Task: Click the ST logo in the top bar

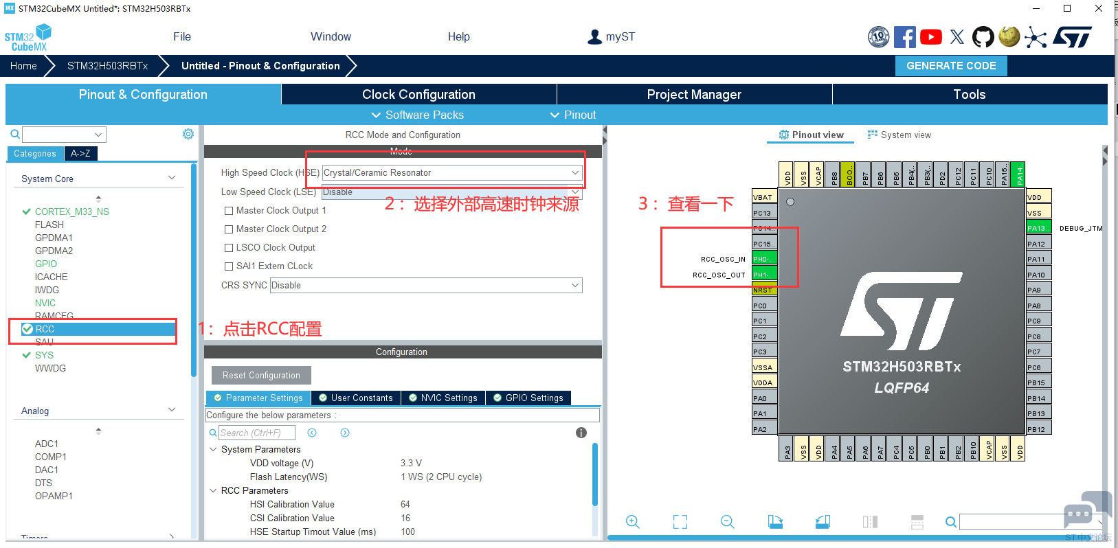Action: point(1072,37)
